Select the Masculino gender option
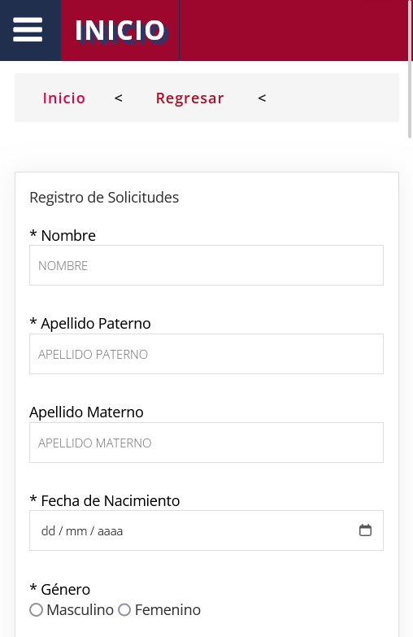 click(x=36, y=610)
